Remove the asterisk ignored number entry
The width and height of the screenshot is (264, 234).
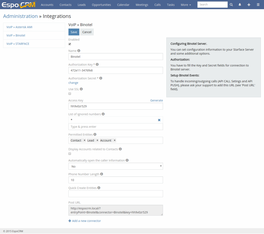pyautogui.click(x=159, y=120)
